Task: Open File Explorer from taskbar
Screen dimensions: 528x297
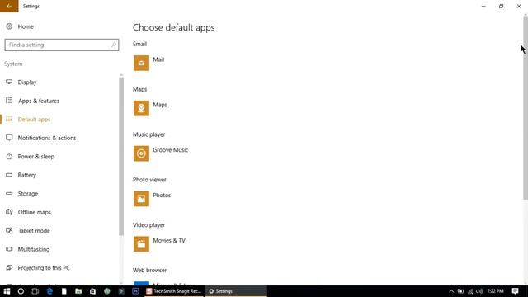Action: point(78,291)
